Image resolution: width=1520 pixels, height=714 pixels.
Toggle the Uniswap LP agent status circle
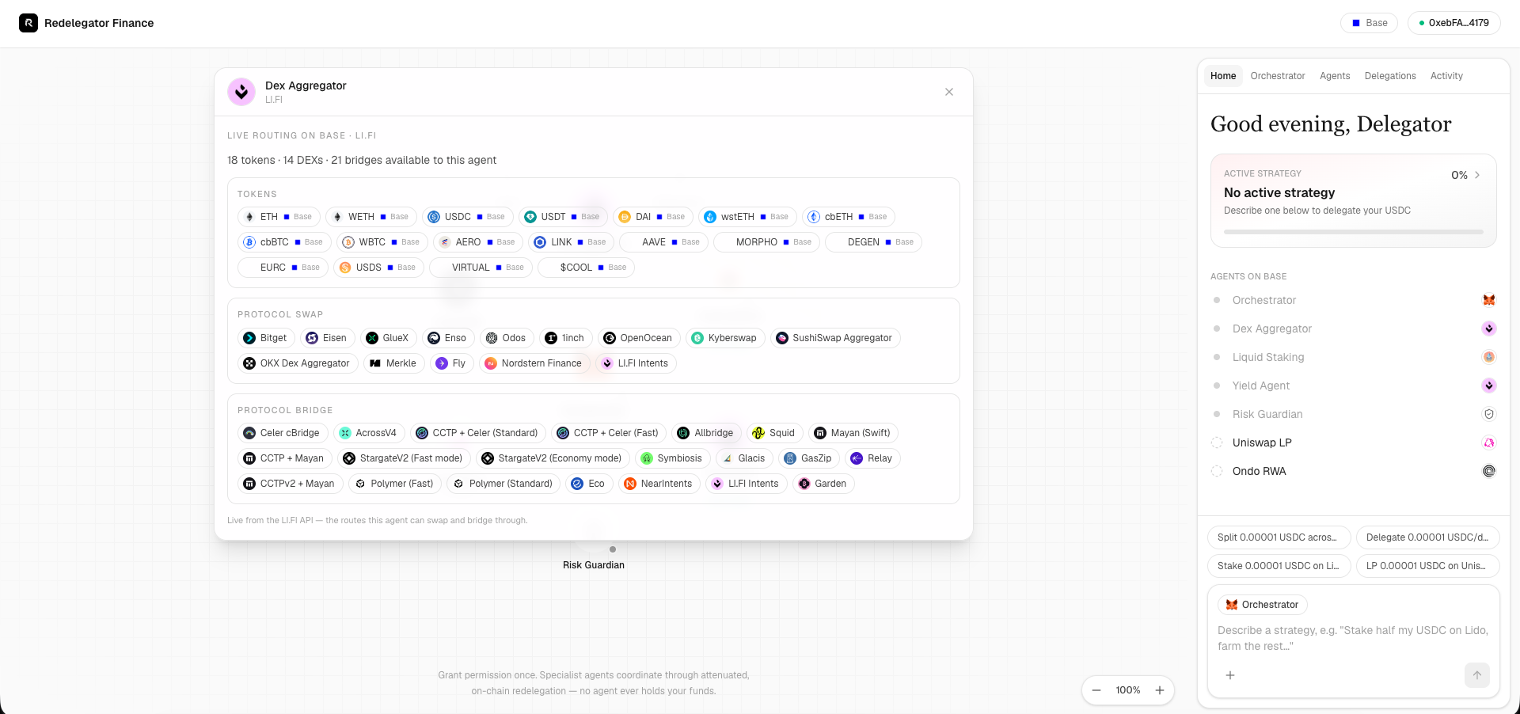click(1217, 442)
